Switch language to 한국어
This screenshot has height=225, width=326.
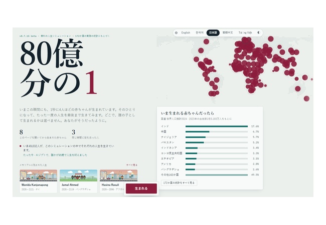200,32
